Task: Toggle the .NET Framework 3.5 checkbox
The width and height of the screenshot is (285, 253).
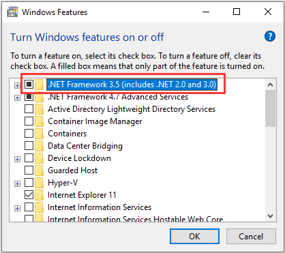Action: pos(29,85)
